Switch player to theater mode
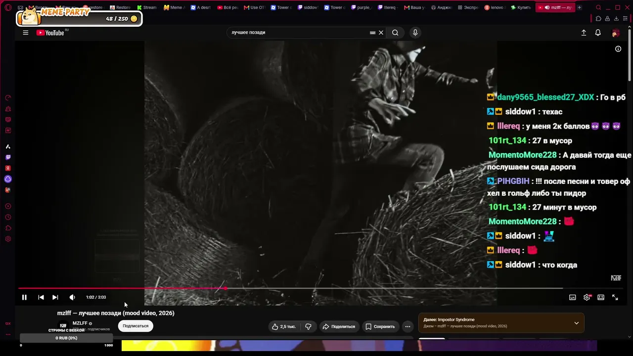The image size is (633, 356). [601, 297]
